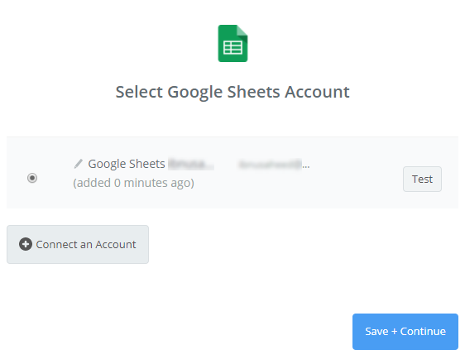Screen dimensions: 465x364
Task: Click the gray account row background
Action: 232,173
